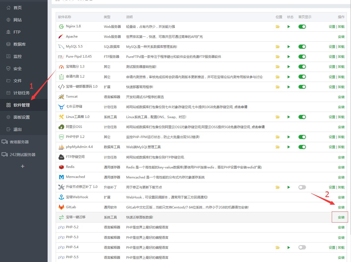Click the PHP守护 shield icon
This screenshot has width=351, height=262.
click(x=61, y=137)
